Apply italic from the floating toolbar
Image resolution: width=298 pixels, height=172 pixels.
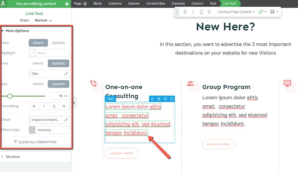[193, 12]
